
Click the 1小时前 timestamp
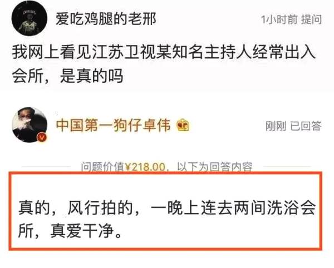click(x=279, y=19)
